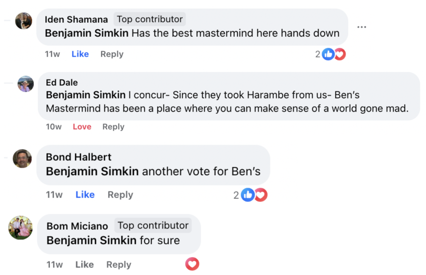Click Ed Dale's avatar photo
Viewport: 426px width, 275px height.
[25, 84]
